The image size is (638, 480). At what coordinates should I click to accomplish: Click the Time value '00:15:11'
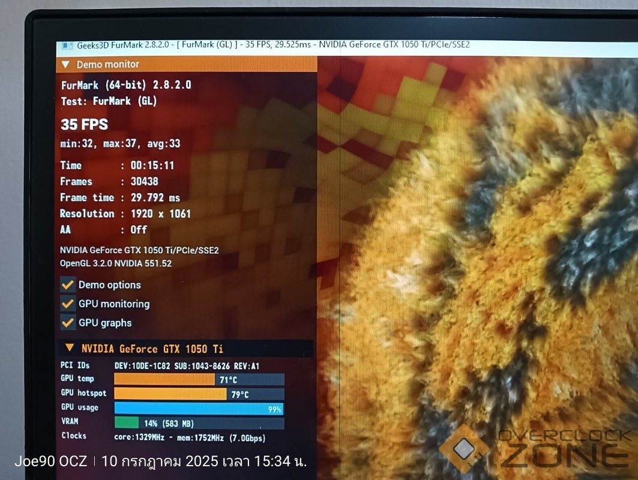152,165
